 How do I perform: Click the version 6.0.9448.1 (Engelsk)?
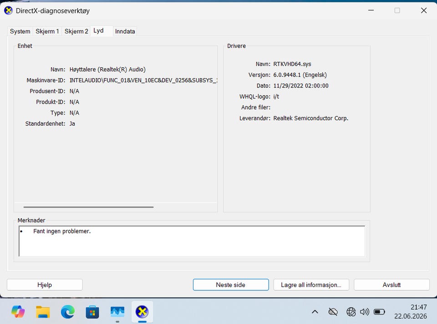click(300, 75)
